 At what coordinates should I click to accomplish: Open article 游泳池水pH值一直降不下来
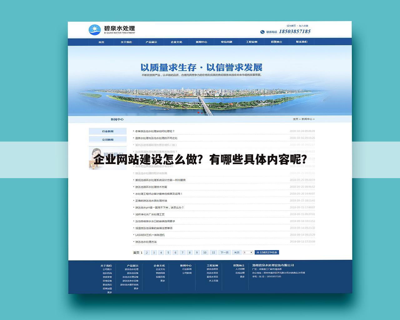159,207
